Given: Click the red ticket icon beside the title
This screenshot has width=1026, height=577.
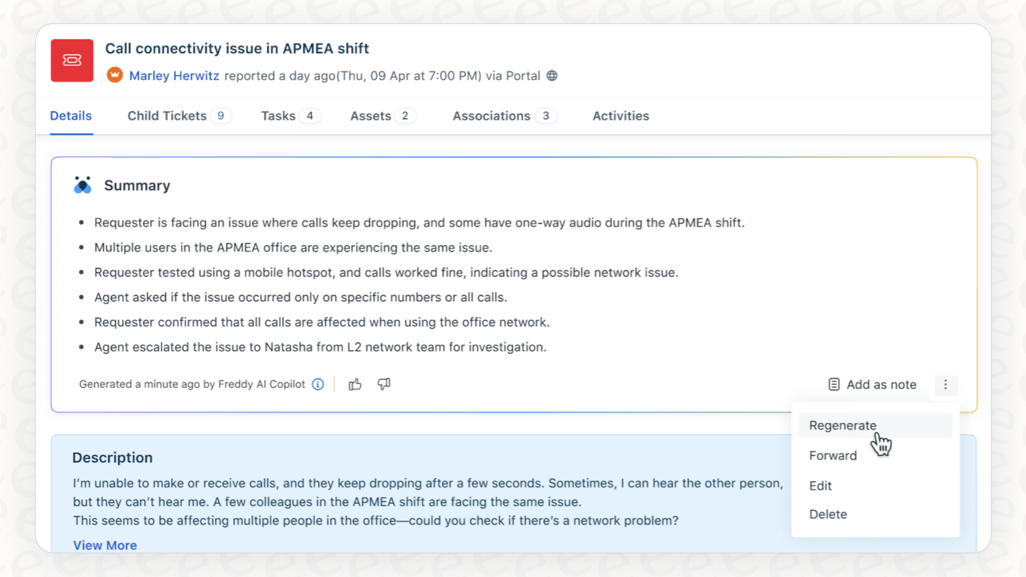Looking at the screenshot, I should click(x=71, y=60).
